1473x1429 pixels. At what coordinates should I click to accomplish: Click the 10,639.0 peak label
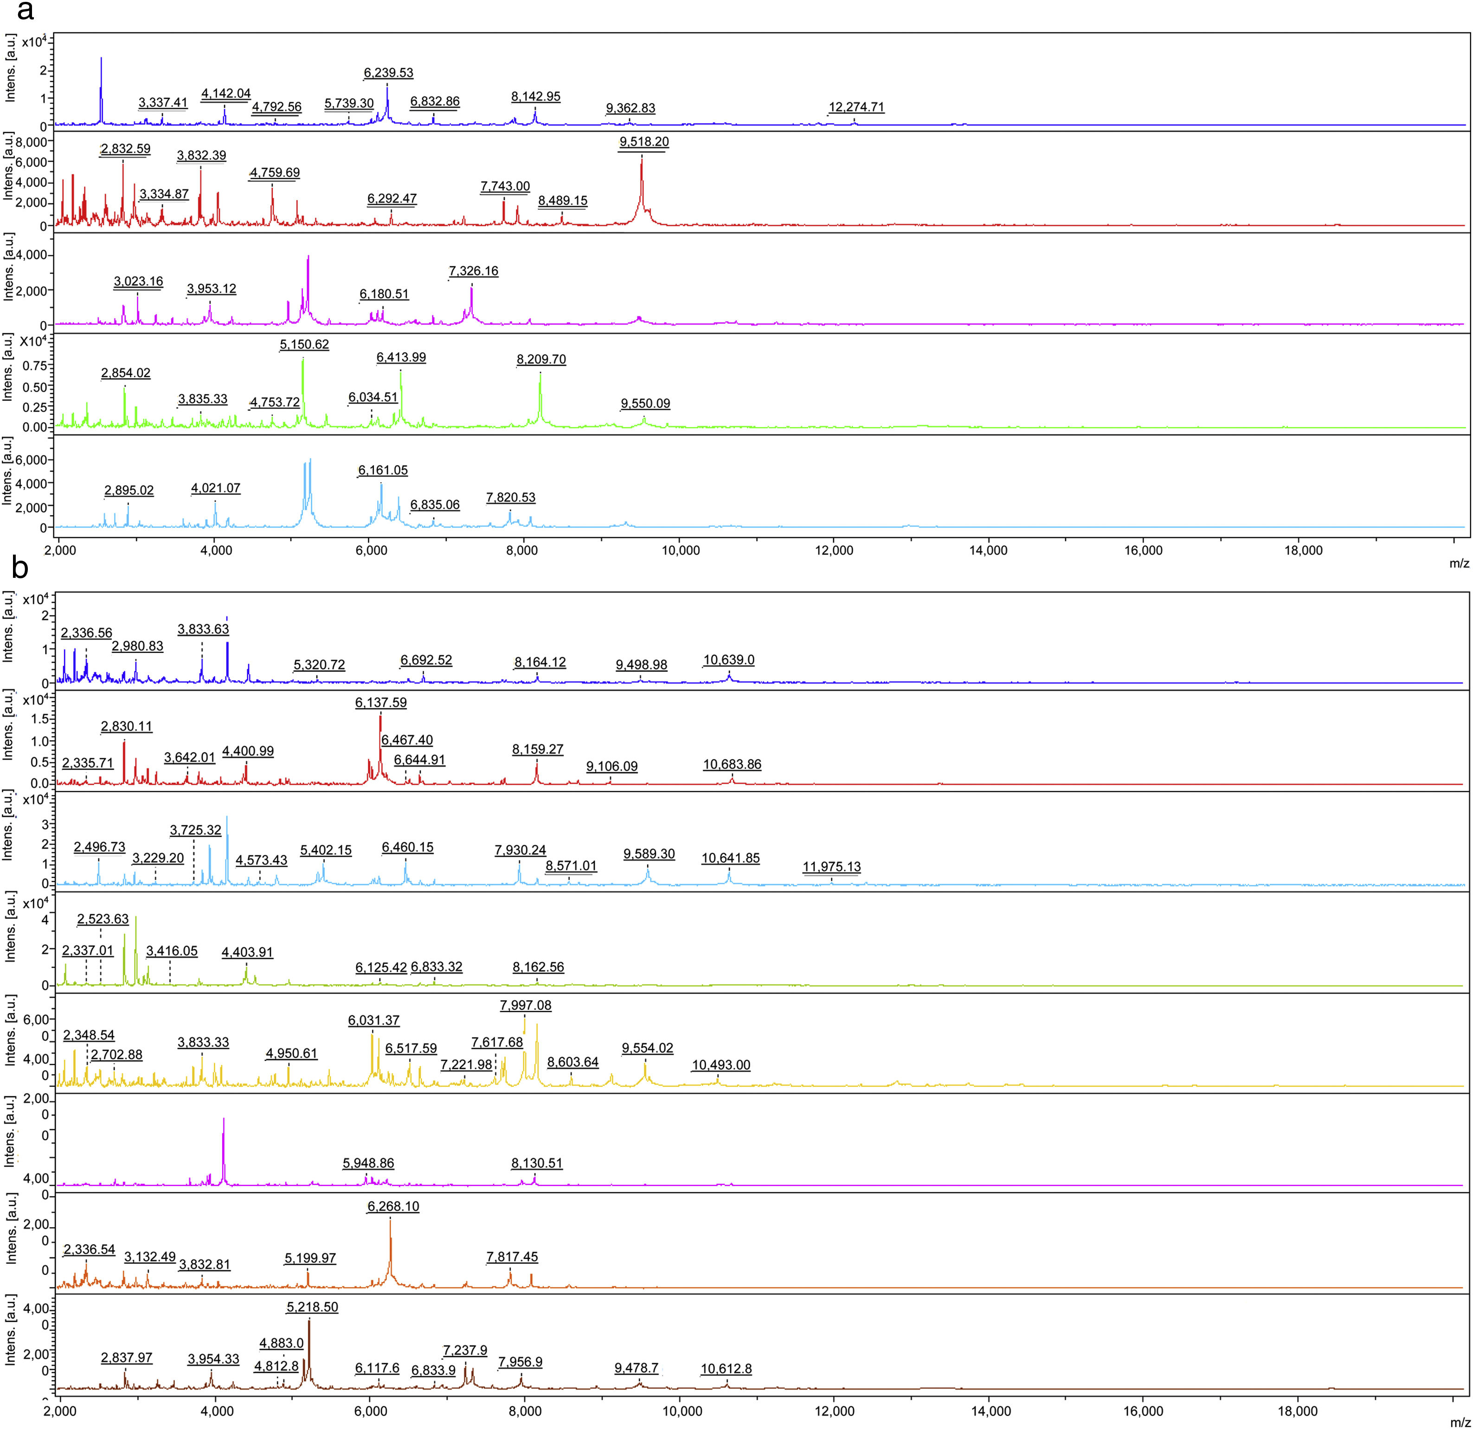click(729, 660)
